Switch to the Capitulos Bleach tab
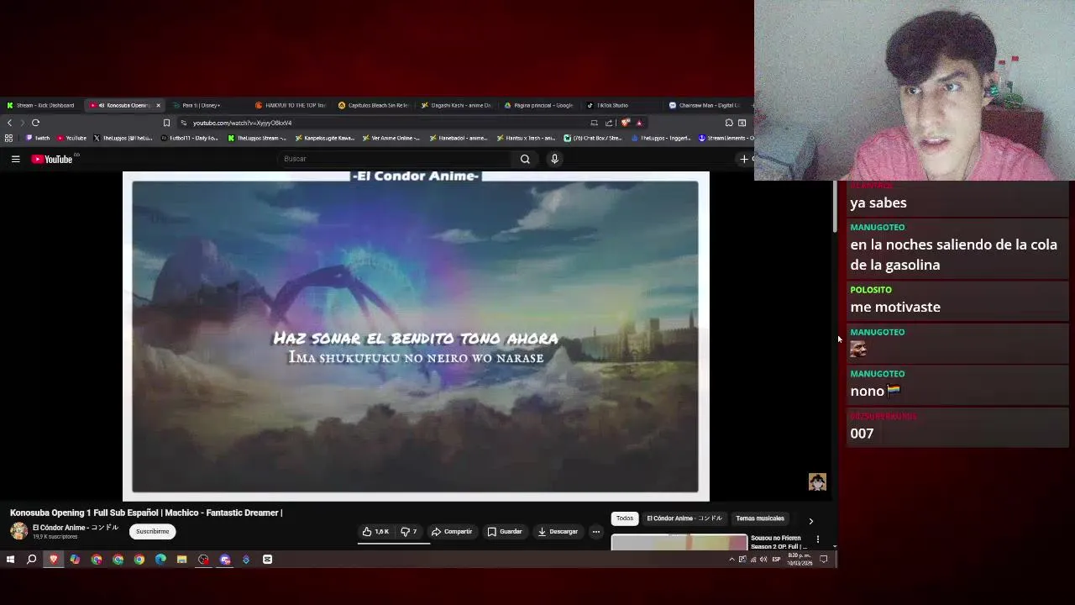 (x=373, y=106)
